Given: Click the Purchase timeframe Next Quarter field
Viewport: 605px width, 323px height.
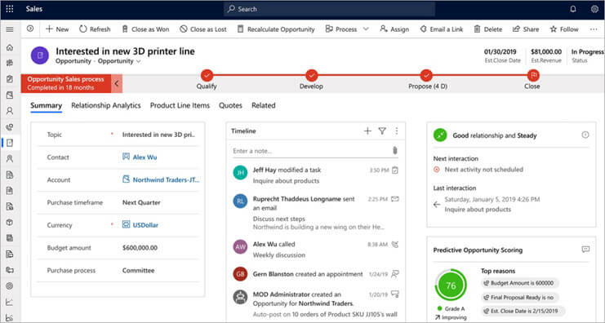Looking at the screenshot, I should pyautogui.click(x=141, y=203).
